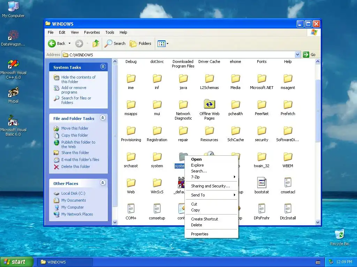Expand the Send To submenu
Image resolution: width=357 pixels, height=267 pixels.
tap(211, 195)
